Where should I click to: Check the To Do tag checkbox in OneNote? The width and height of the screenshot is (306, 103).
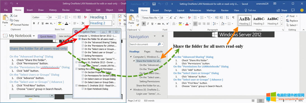click(120, 16)
